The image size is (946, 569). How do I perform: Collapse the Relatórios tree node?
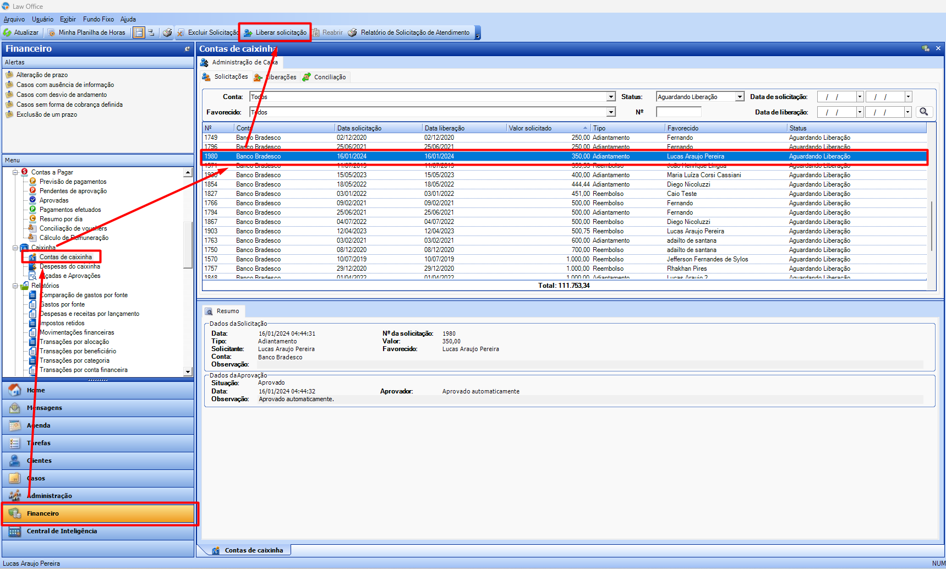[15, 286]
